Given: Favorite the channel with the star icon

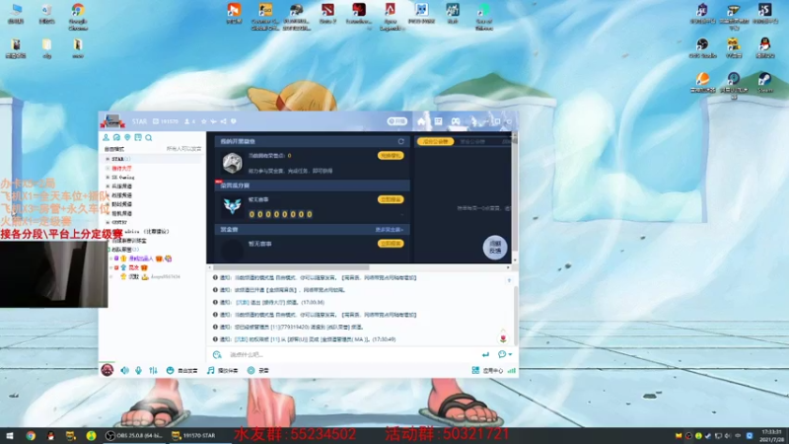Looking at the screenshot, I should click(204, 121).
